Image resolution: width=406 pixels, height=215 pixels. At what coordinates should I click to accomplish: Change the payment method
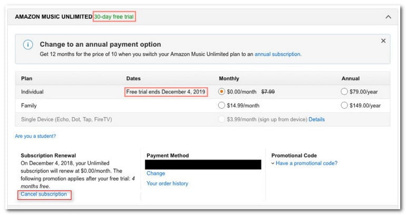156,173
